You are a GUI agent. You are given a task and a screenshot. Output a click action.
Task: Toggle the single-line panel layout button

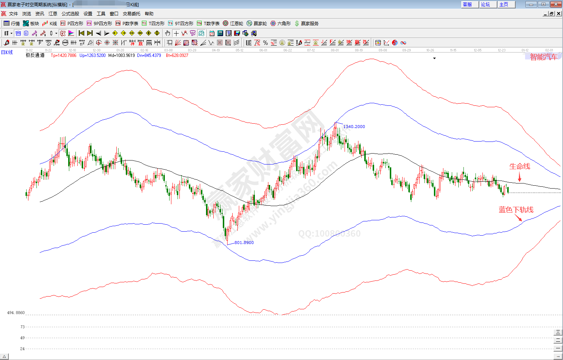(x=558, y=348)
